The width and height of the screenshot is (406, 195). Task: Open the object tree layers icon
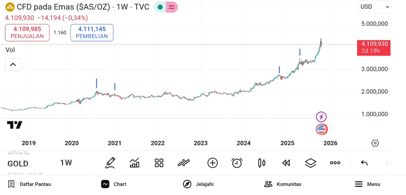point(311,163)
